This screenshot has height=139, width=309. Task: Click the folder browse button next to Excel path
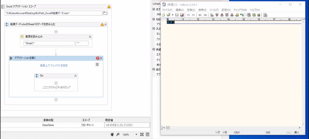tap(105, 13)
